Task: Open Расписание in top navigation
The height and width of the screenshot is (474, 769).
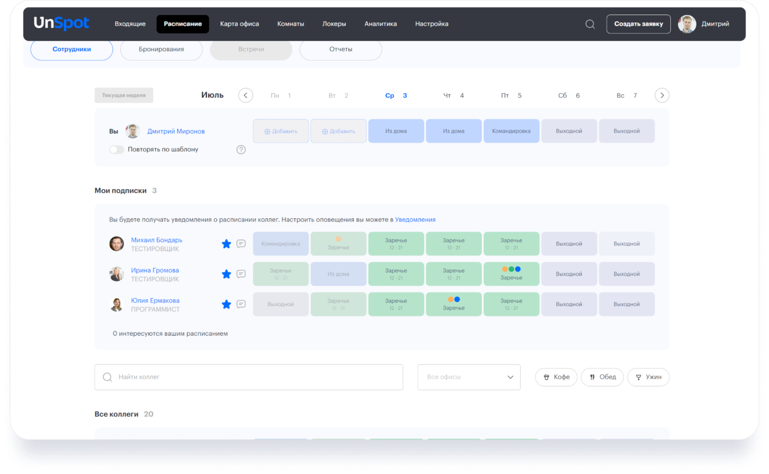Action: [x=183, y=24]
